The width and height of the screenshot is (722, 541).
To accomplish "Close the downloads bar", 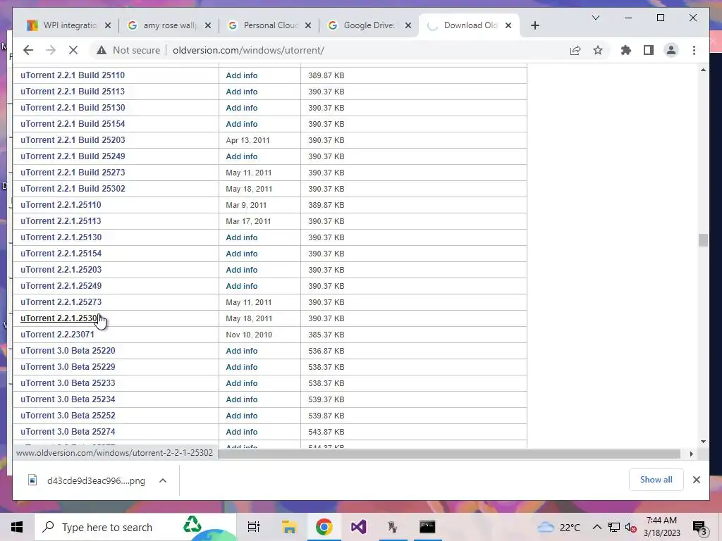I will [x=696, y=480].
